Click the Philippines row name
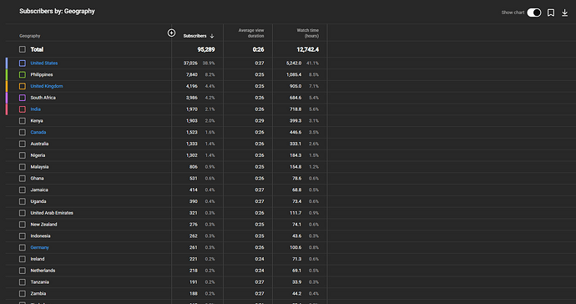 pyautogui.click(x=42, y=74)
